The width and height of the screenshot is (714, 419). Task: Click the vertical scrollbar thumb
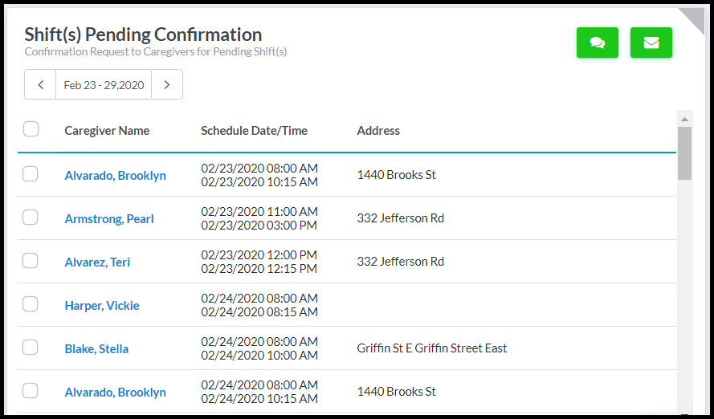pyautogui.click(x=684, y=153)
